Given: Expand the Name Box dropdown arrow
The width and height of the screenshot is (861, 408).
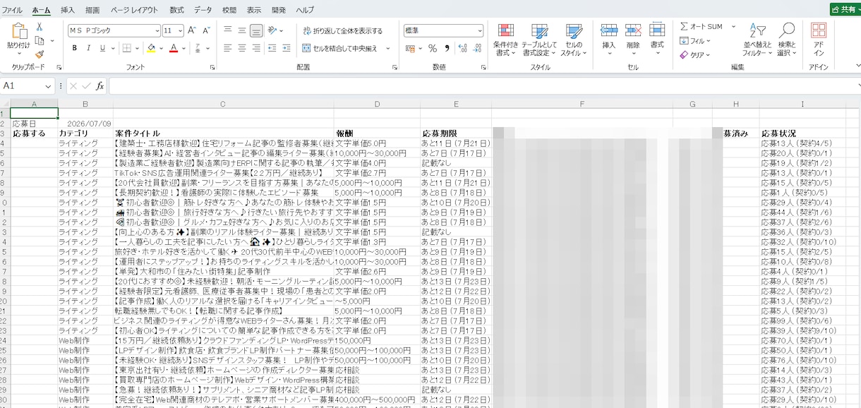Looking at the screenshot, I should click(x=49, y=85).
